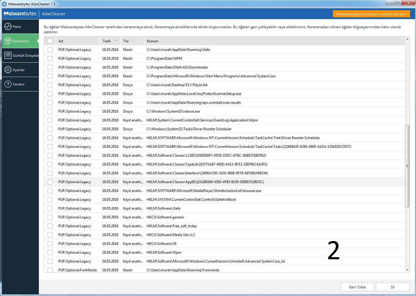The width and height of the screenshot is (416, 296).
Task: Click the Ayarlar gear icon
Action: [x=8, y=70]
